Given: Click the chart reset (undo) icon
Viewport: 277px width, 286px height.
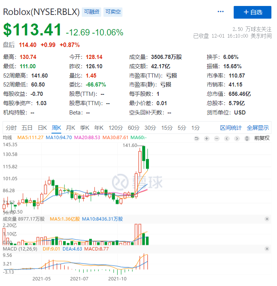Looking at the screenshot, I should click(x=197, y=138).
